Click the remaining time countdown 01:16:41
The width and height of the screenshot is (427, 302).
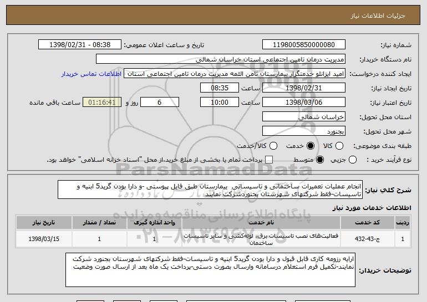[102, 103]
